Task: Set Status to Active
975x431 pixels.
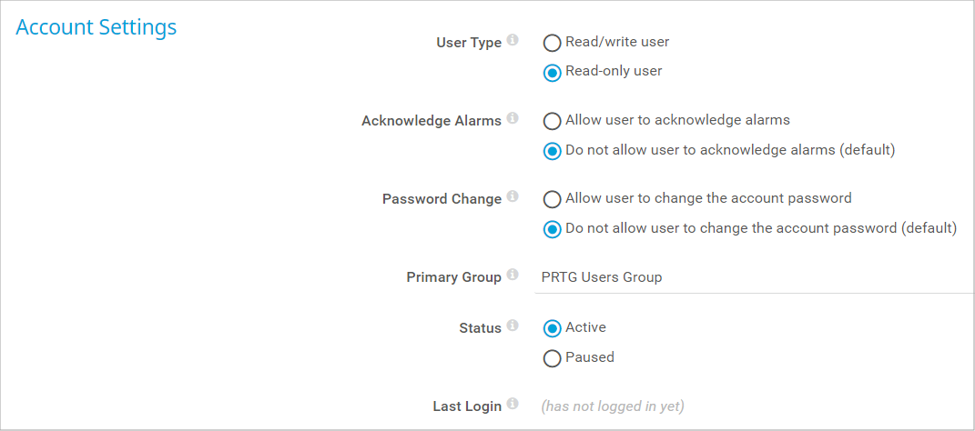Action: 552,328
